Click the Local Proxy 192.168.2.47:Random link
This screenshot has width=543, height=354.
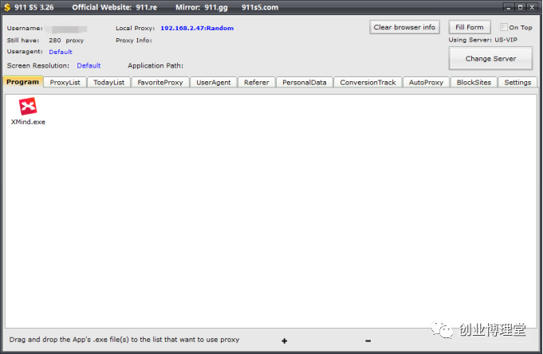pyautogui.click(x=197, y=29)
